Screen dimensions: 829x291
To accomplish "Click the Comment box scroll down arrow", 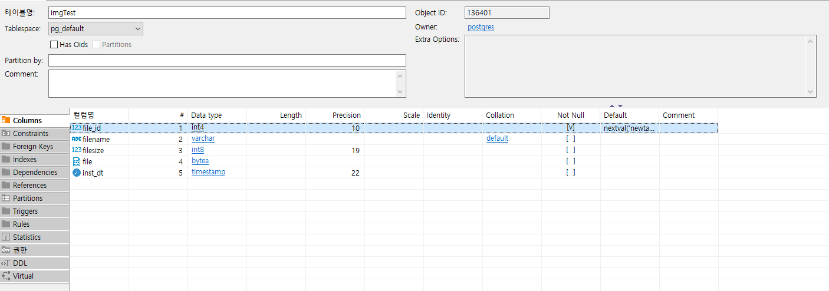I will coord(402,92).
